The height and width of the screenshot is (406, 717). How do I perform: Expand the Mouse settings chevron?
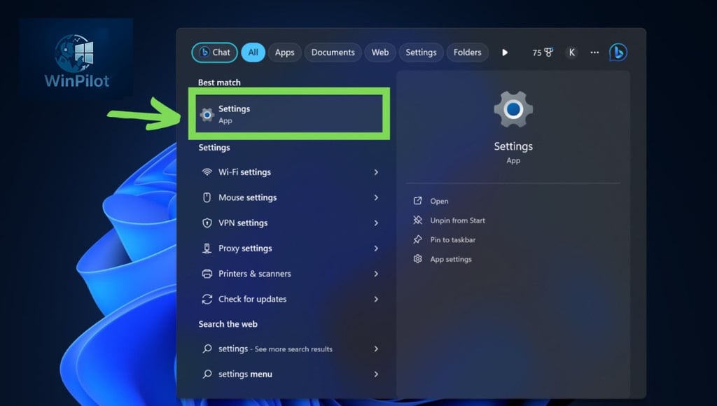pos(376,197)
